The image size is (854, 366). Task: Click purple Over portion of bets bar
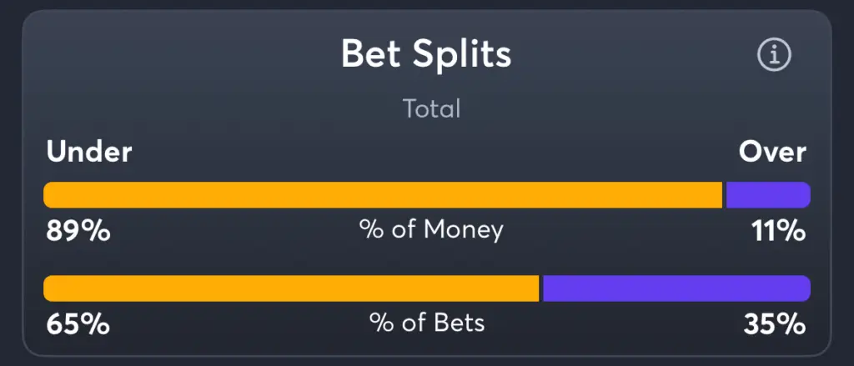[677, 288]
